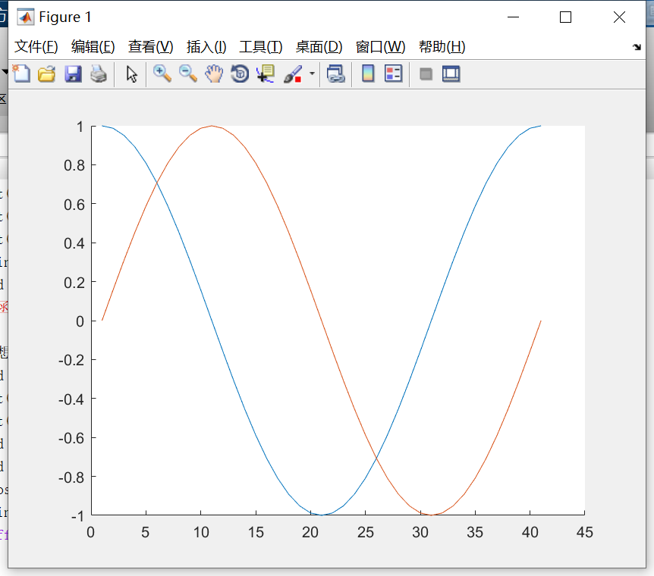Screen dimensions: 654x576
Task: Click the x-axis label 20
Action: click(x=310, y=532)
